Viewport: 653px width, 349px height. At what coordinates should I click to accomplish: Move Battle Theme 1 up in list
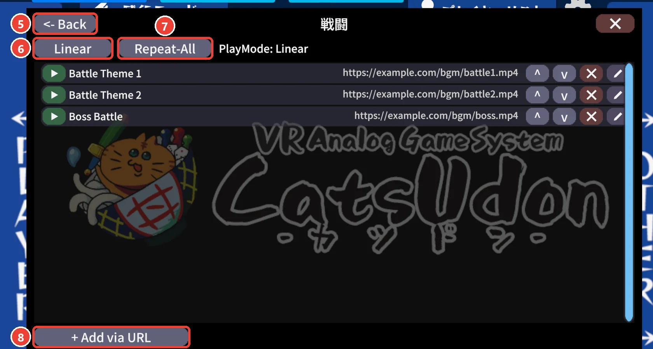tap(537, 74)
